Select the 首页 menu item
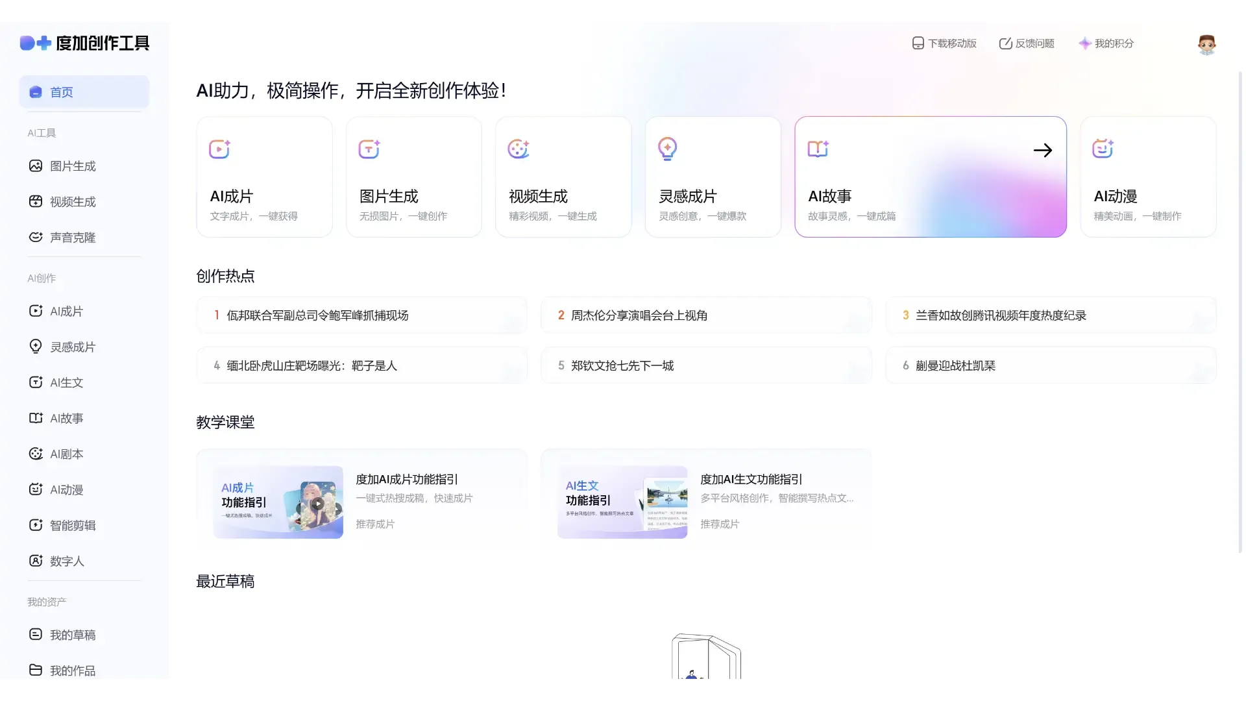This screenshot has height=701, width=1246. [84, 92]
